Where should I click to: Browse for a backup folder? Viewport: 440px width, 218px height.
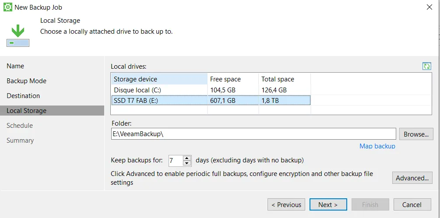pos(416,134)
